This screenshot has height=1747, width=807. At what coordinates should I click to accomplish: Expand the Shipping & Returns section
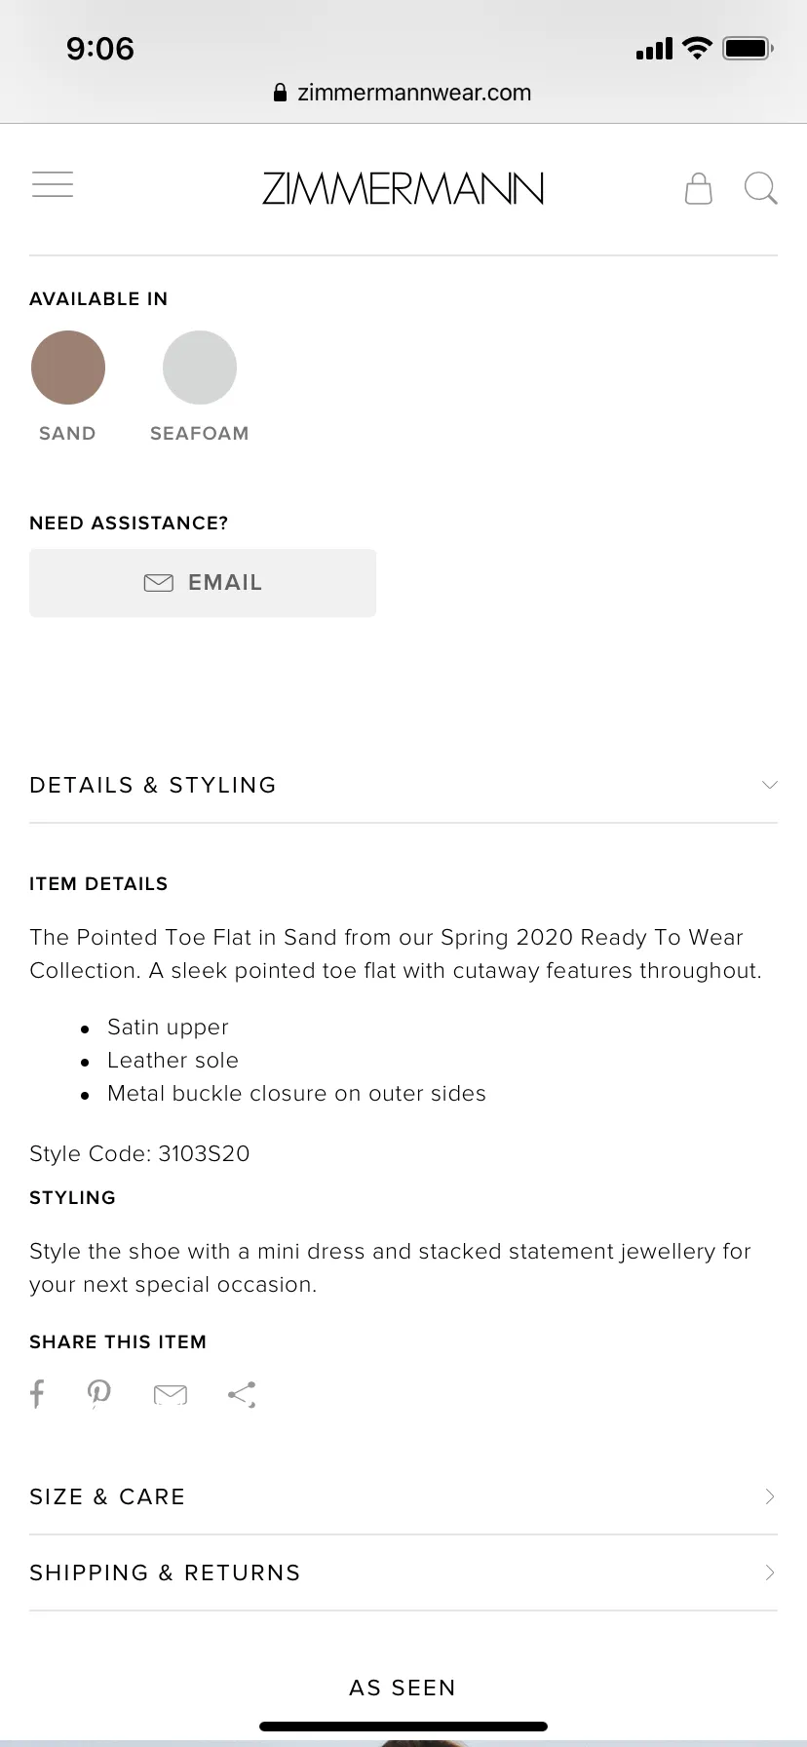click(403, 1572)
